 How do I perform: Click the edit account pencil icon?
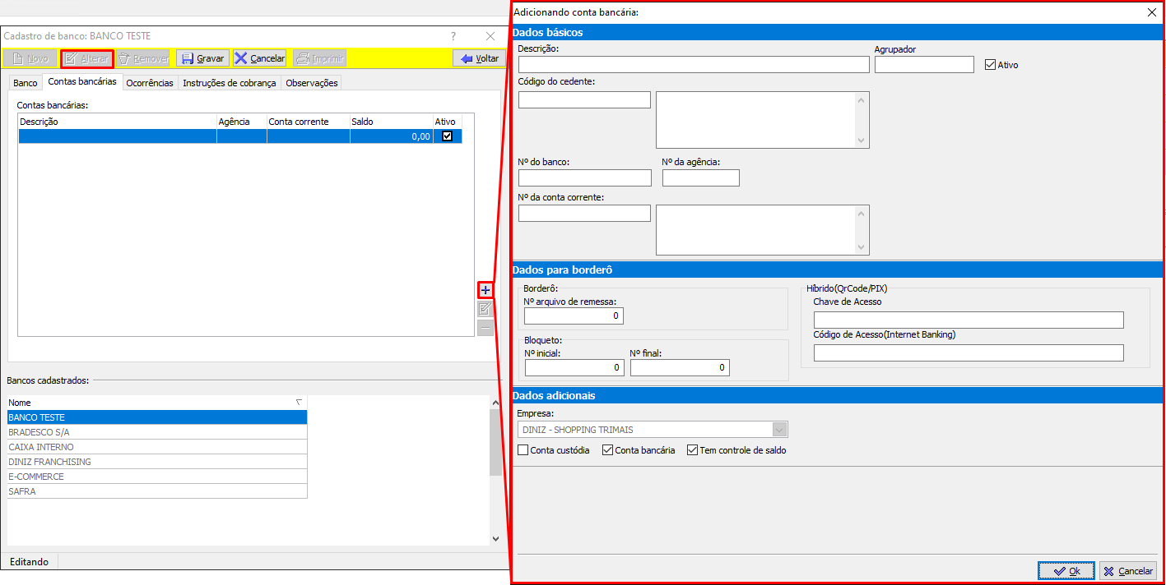tap(485, 309)
